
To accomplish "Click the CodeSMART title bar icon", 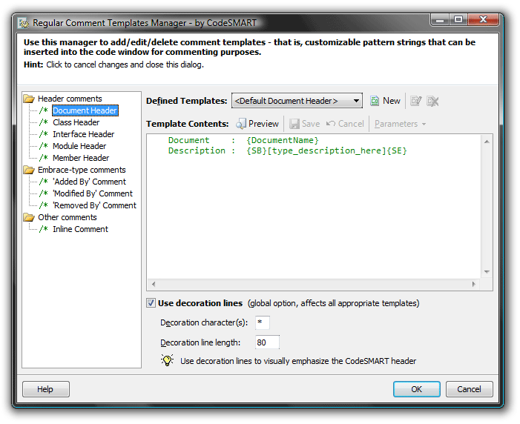I will coord(24,23).
